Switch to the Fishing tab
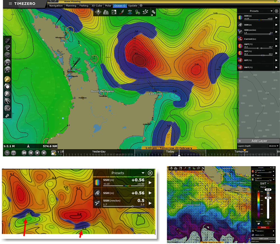This screenshot has height=244, width=280. coord(84,6)
